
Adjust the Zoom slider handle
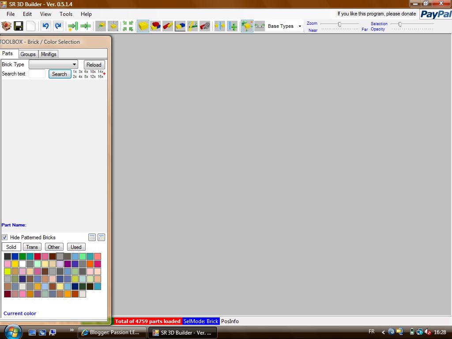339,24
